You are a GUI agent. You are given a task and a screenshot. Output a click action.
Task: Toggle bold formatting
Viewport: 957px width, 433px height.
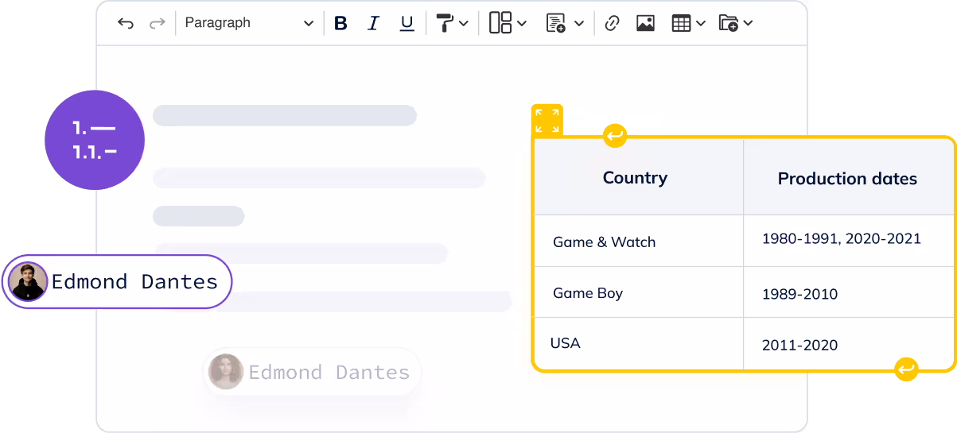coord(340,23)
